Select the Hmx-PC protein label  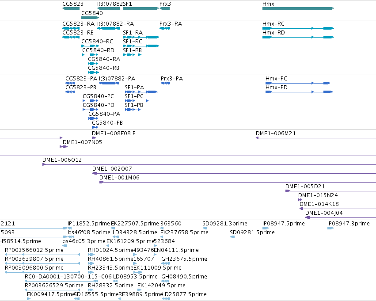(276, 79)
